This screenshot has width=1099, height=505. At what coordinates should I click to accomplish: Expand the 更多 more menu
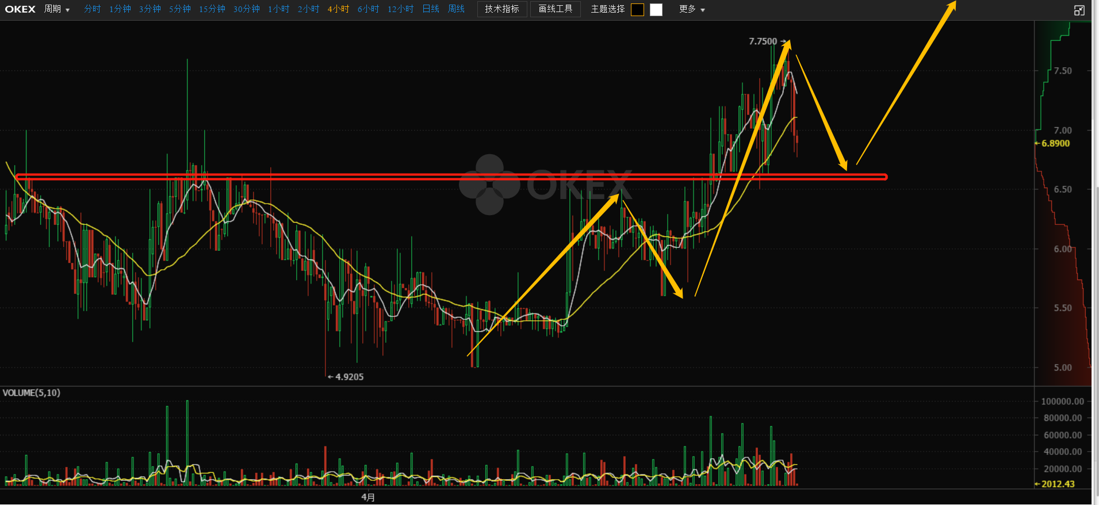pyautogui.click(x=691, y=9)
